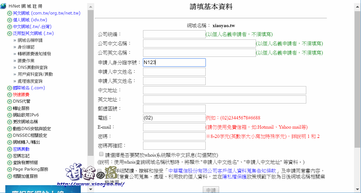This screenshot has width=361, height=193.
Task: Select 身份確認 submenu item
Action: (x=26, y=47)
